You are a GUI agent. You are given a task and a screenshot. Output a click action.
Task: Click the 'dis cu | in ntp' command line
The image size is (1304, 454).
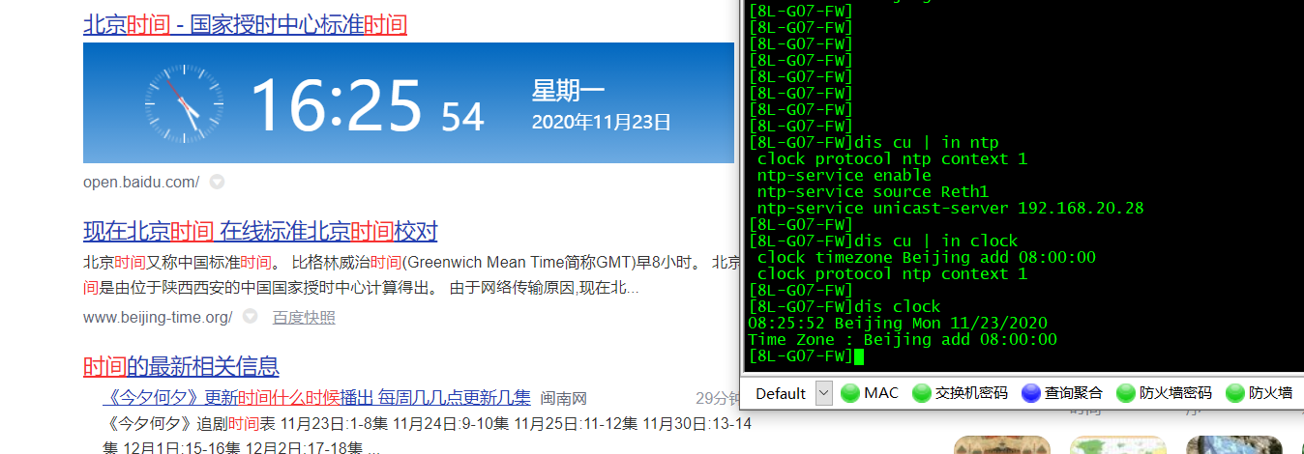click(874, 143)
